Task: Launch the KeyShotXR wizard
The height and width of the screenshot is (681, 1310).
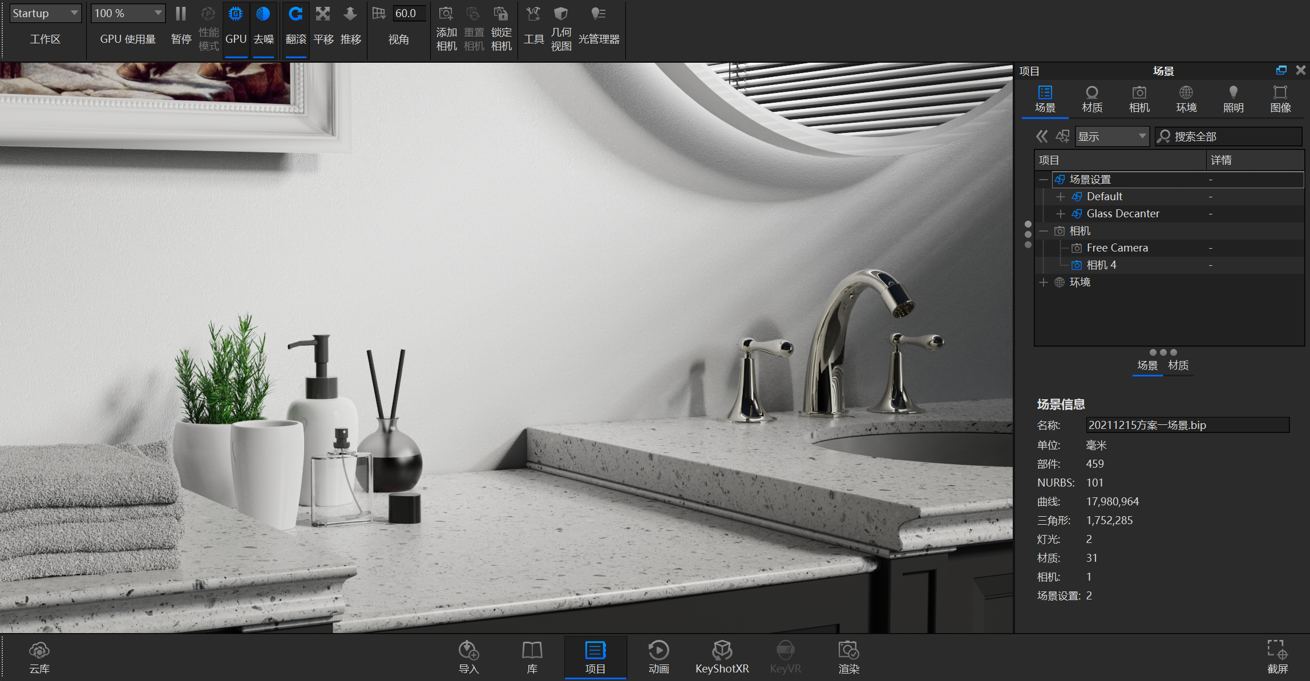Action: click(x=722, y=656)
